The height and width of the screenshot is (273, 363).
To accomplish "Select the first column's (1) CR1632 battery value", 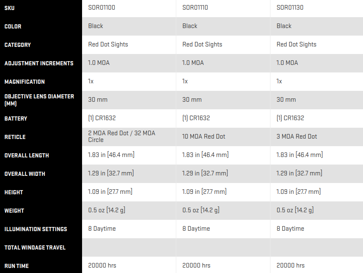I will click(102, 118).
